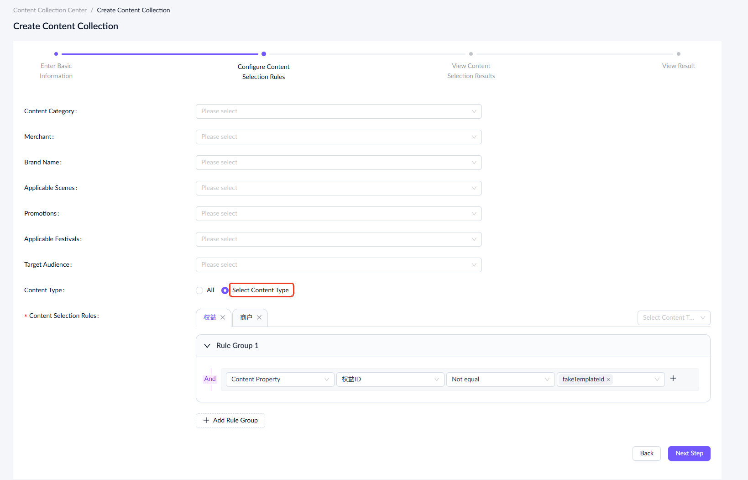748x480 pixels.
Task: Go to the Content Collection Center breadcrumb link
Action: point(50,10)
